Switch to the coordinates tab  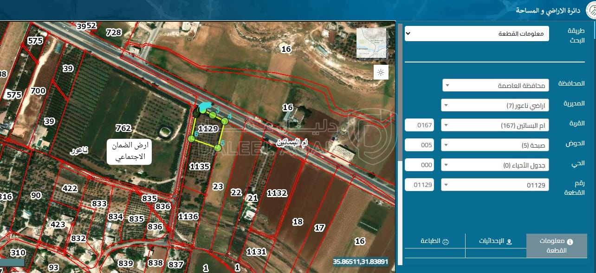pos(495,242)
